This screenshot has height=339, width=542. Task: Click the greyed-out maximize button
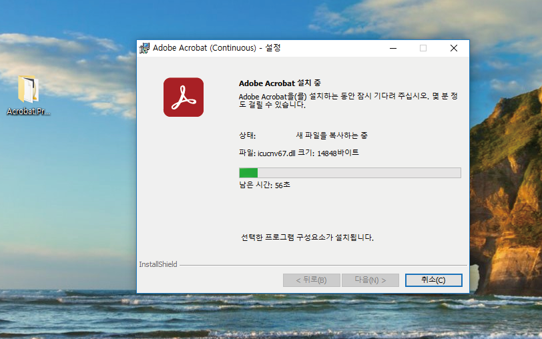pyautogui.click(x=423, y=48)
